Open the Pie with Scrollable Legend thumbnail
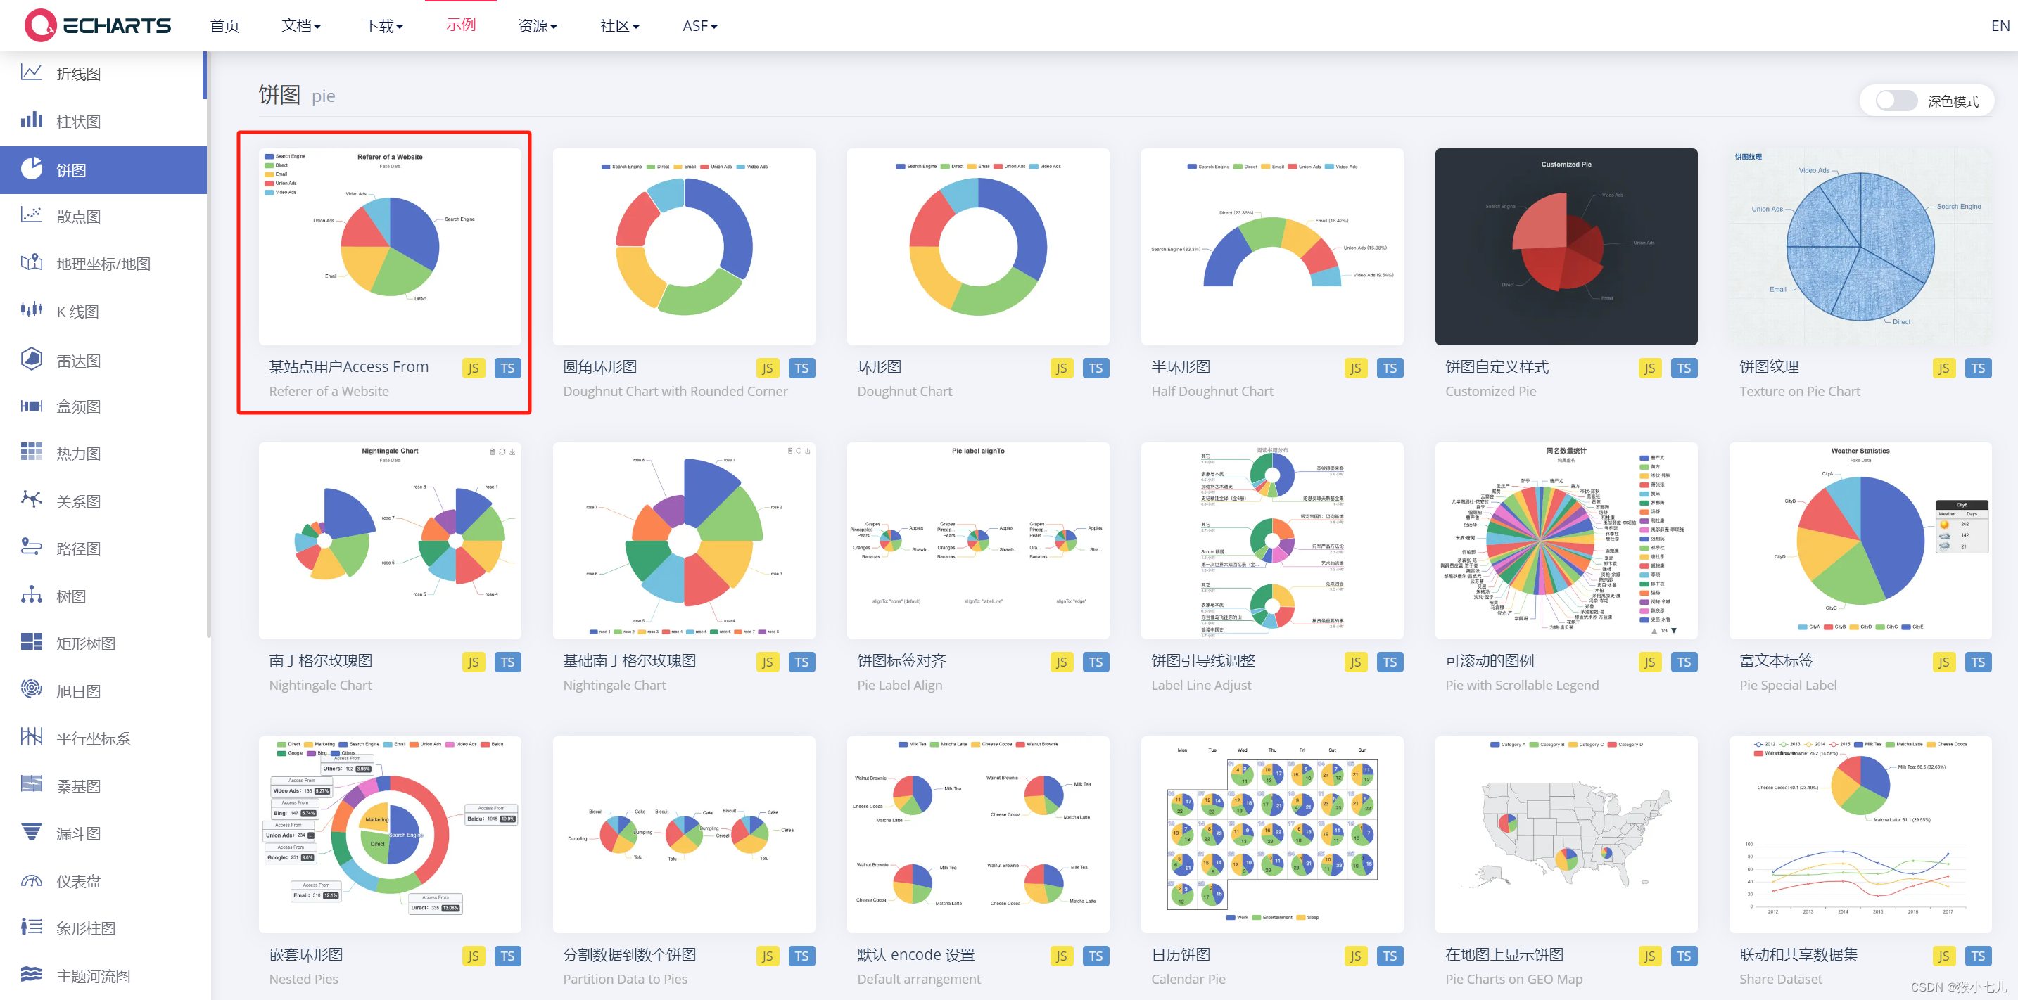Image resolution: width=2018 pixels, height=1000 pixels. 1566,540
